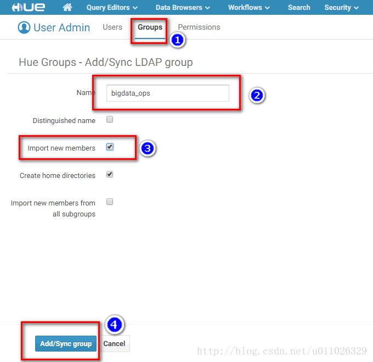This screenshot has height=362, width=373.
Task: Click the User Admin title link
Action: coord(62,27)
